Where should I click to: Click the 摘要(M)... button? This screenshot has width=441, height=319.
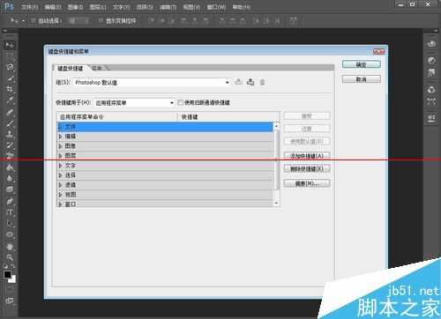tap(307, 183)
